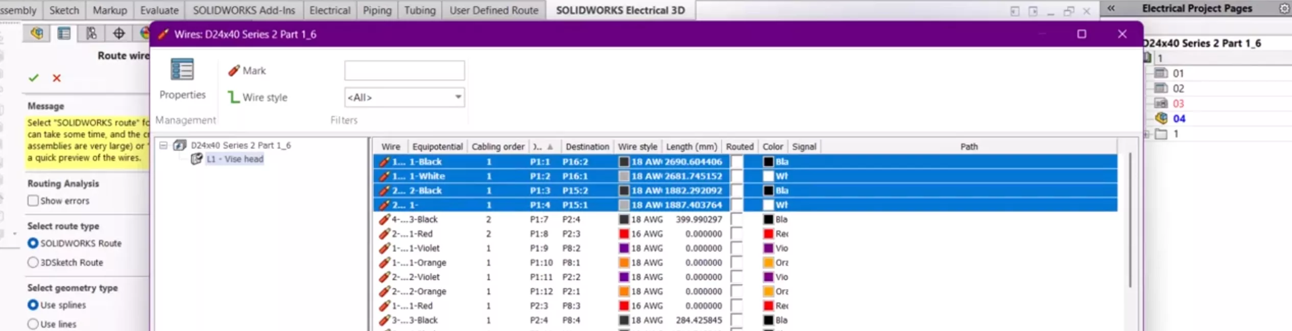Select assembly page 04 icon in project pages
Image resolution: width=1292 pixels, height=331 pixels.
point(1161,118)
